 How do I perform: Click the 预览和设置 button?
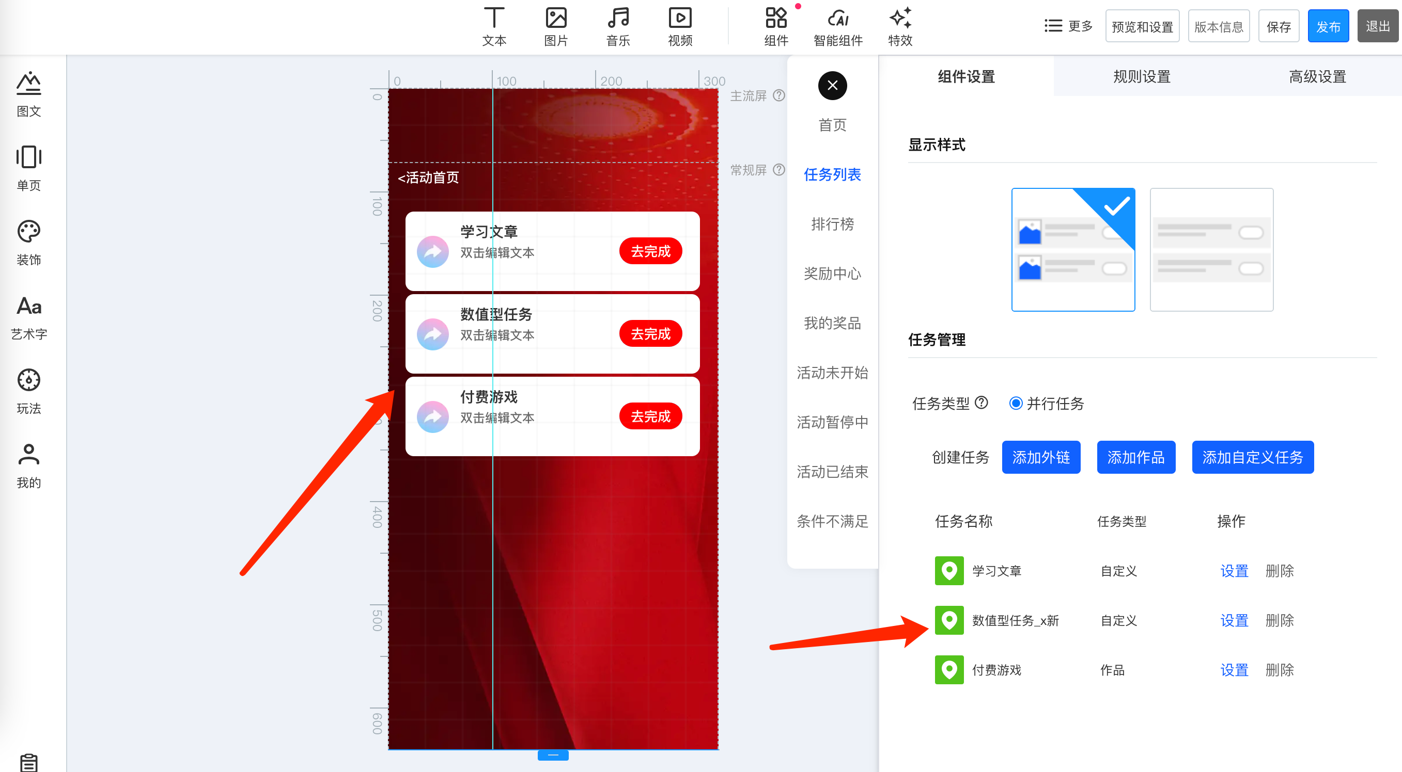(x=1142, y=26)
